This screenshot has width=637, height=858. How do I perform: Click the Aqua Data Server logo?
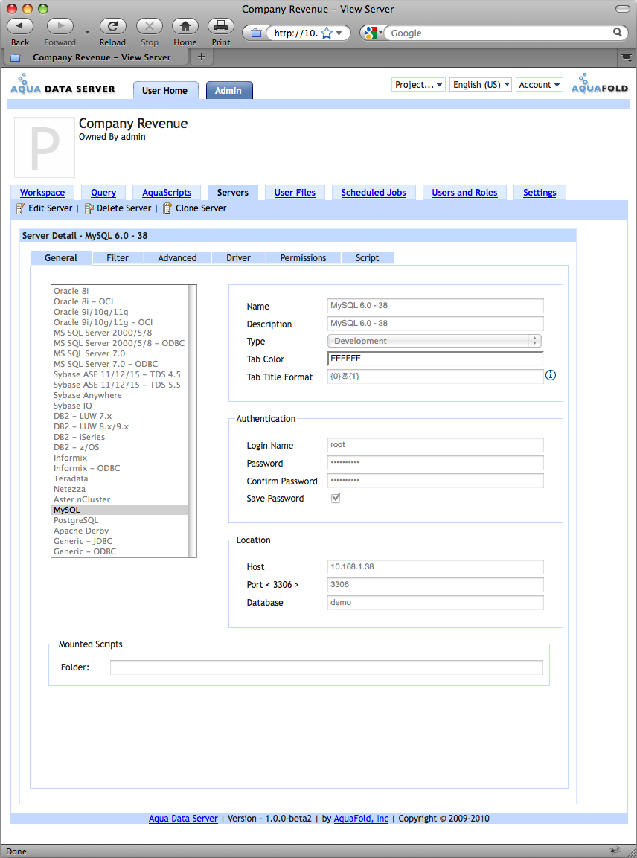click(63, 84)
